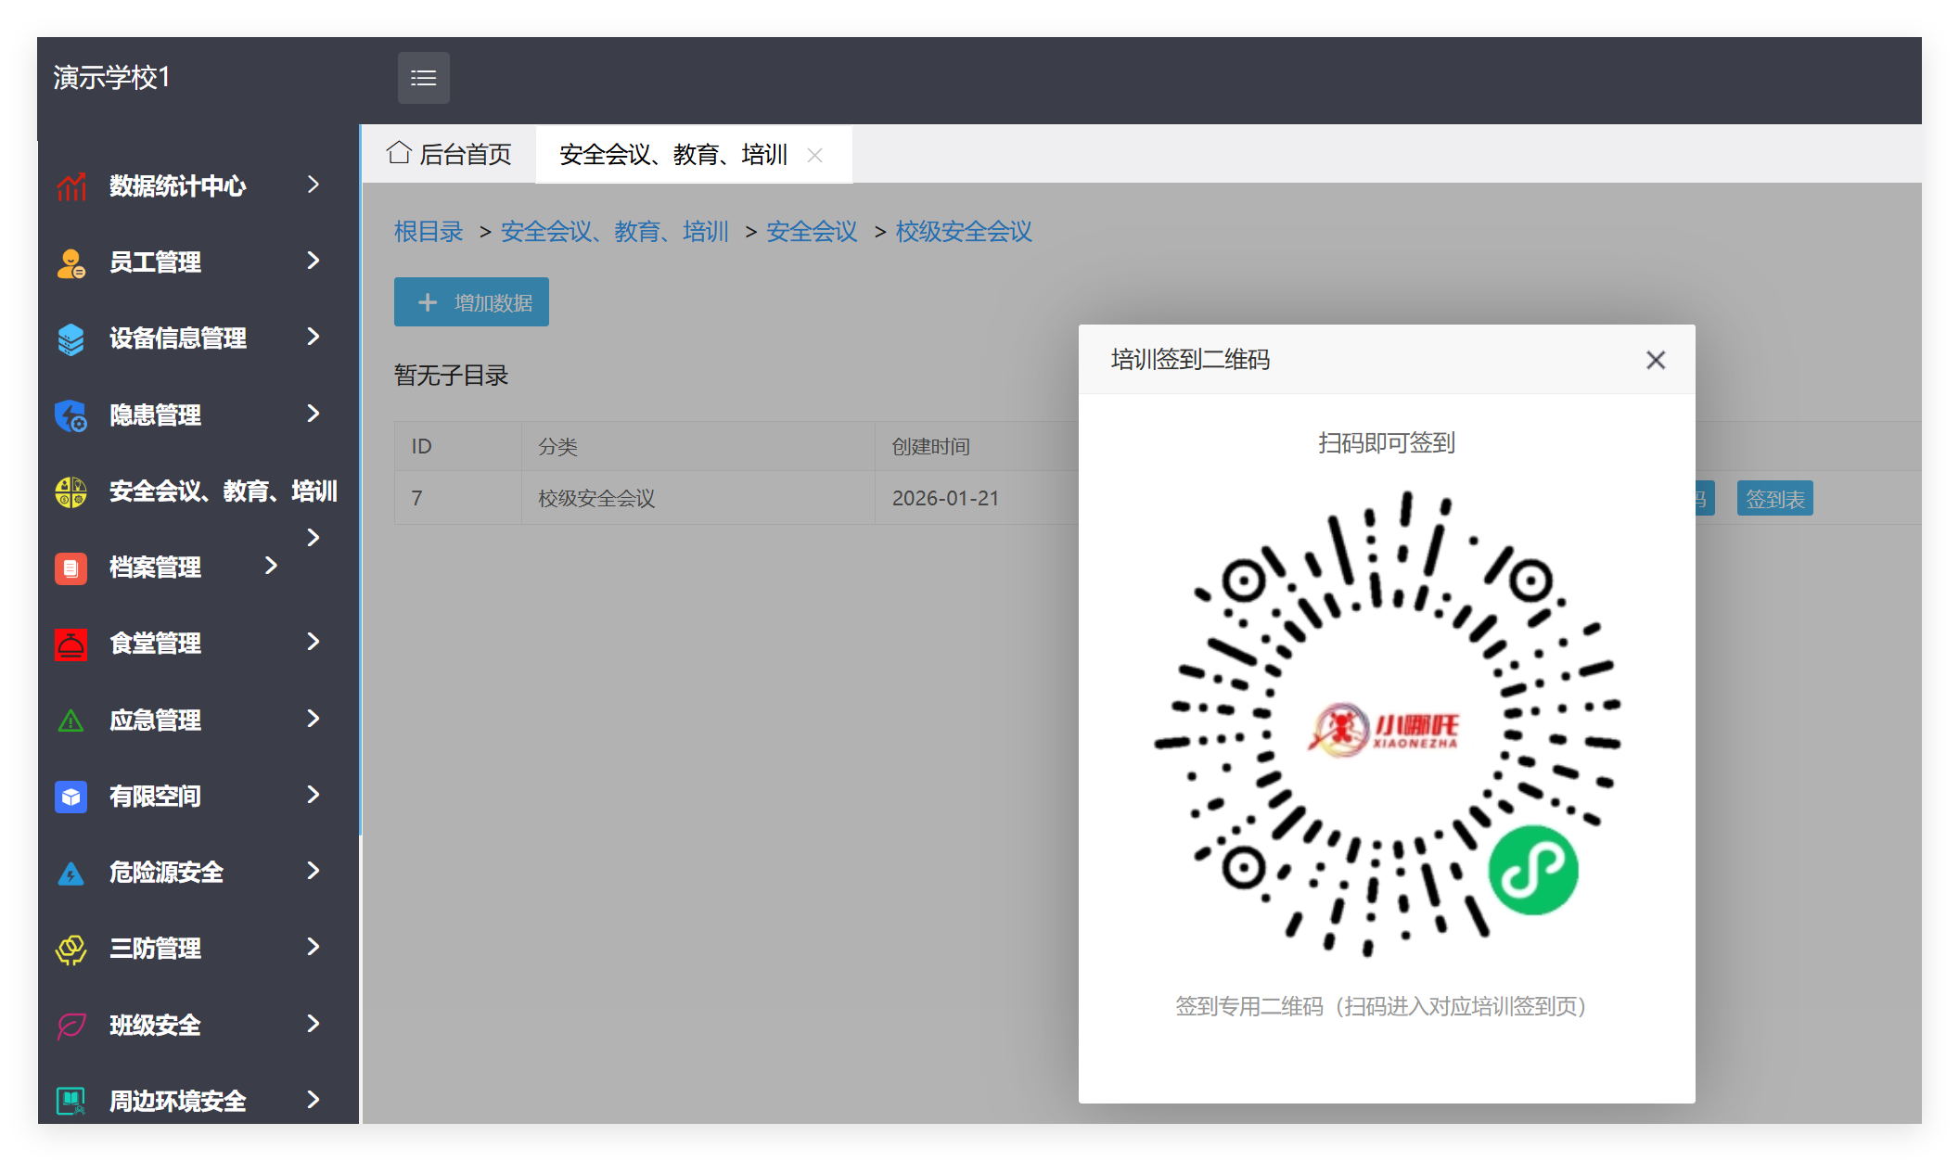Select the 安全会议、教育、培训 icon
1959x1161 pixels.
click(70, 491)
